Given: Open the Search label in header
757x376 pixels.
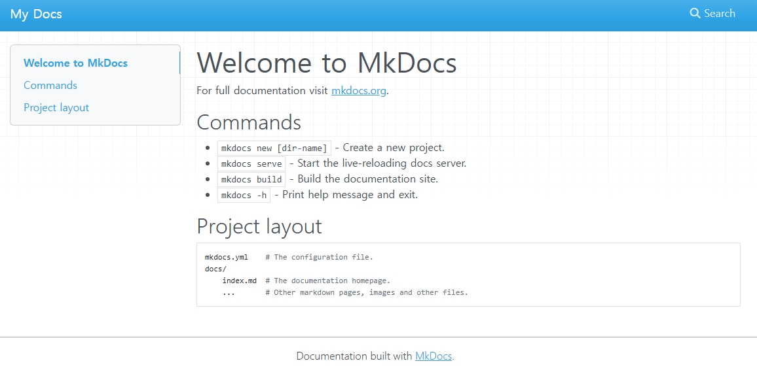Looking at the screenshot, I should (x=719, y=13).
